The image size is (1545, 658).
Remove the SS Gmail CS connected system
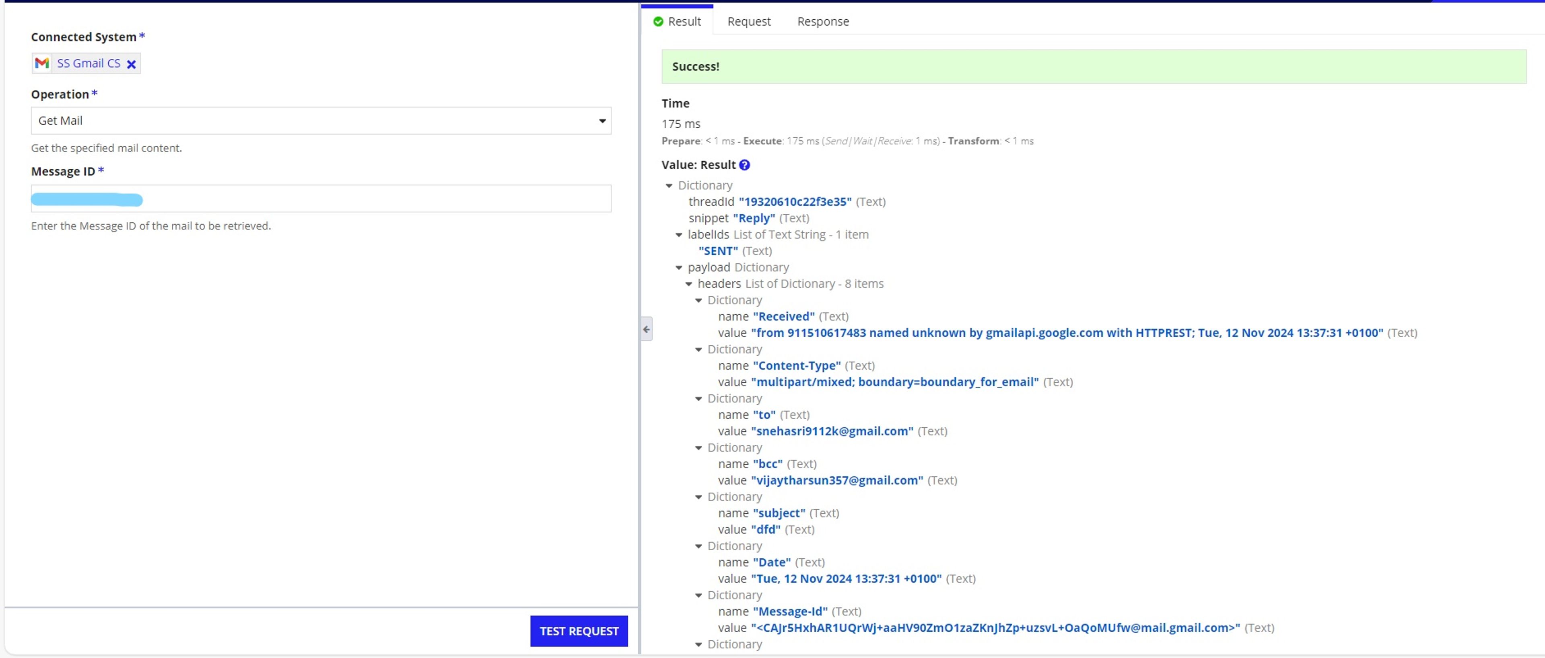coord(131,64)
